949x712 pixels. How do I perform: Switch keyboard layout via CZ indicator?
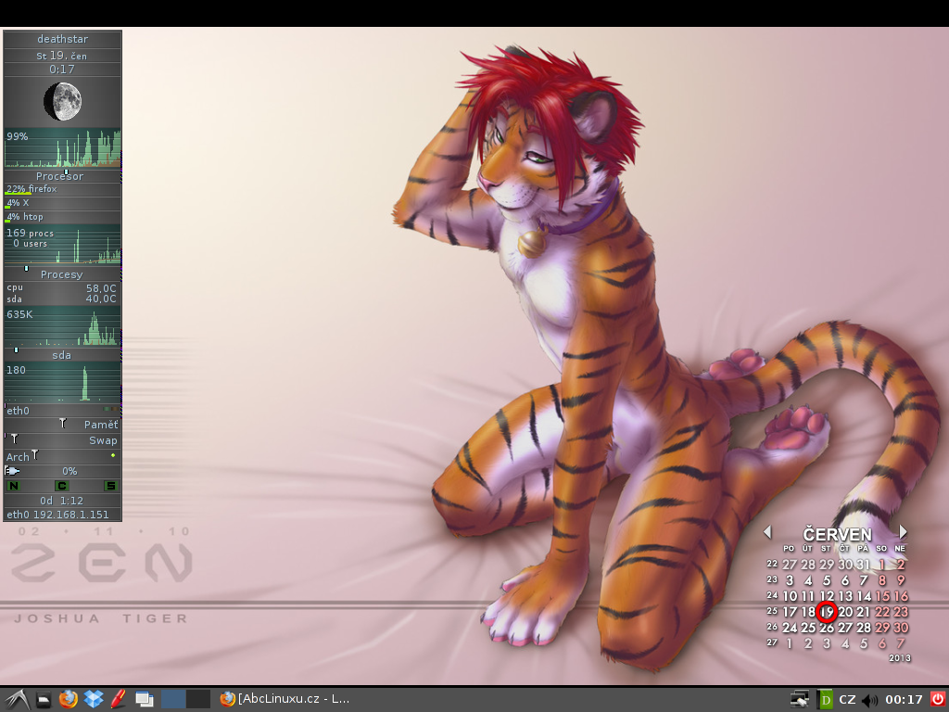pos(847,700)
